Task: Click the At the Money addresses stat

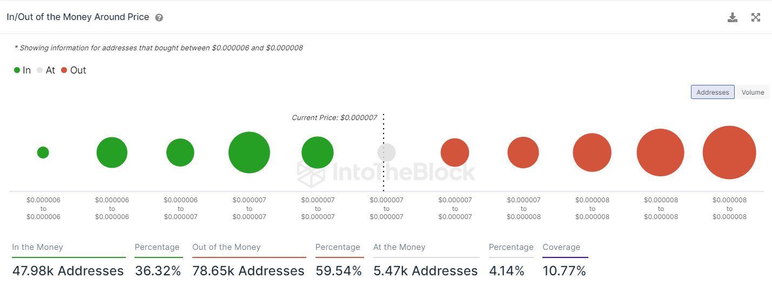Action: (426, 270)
